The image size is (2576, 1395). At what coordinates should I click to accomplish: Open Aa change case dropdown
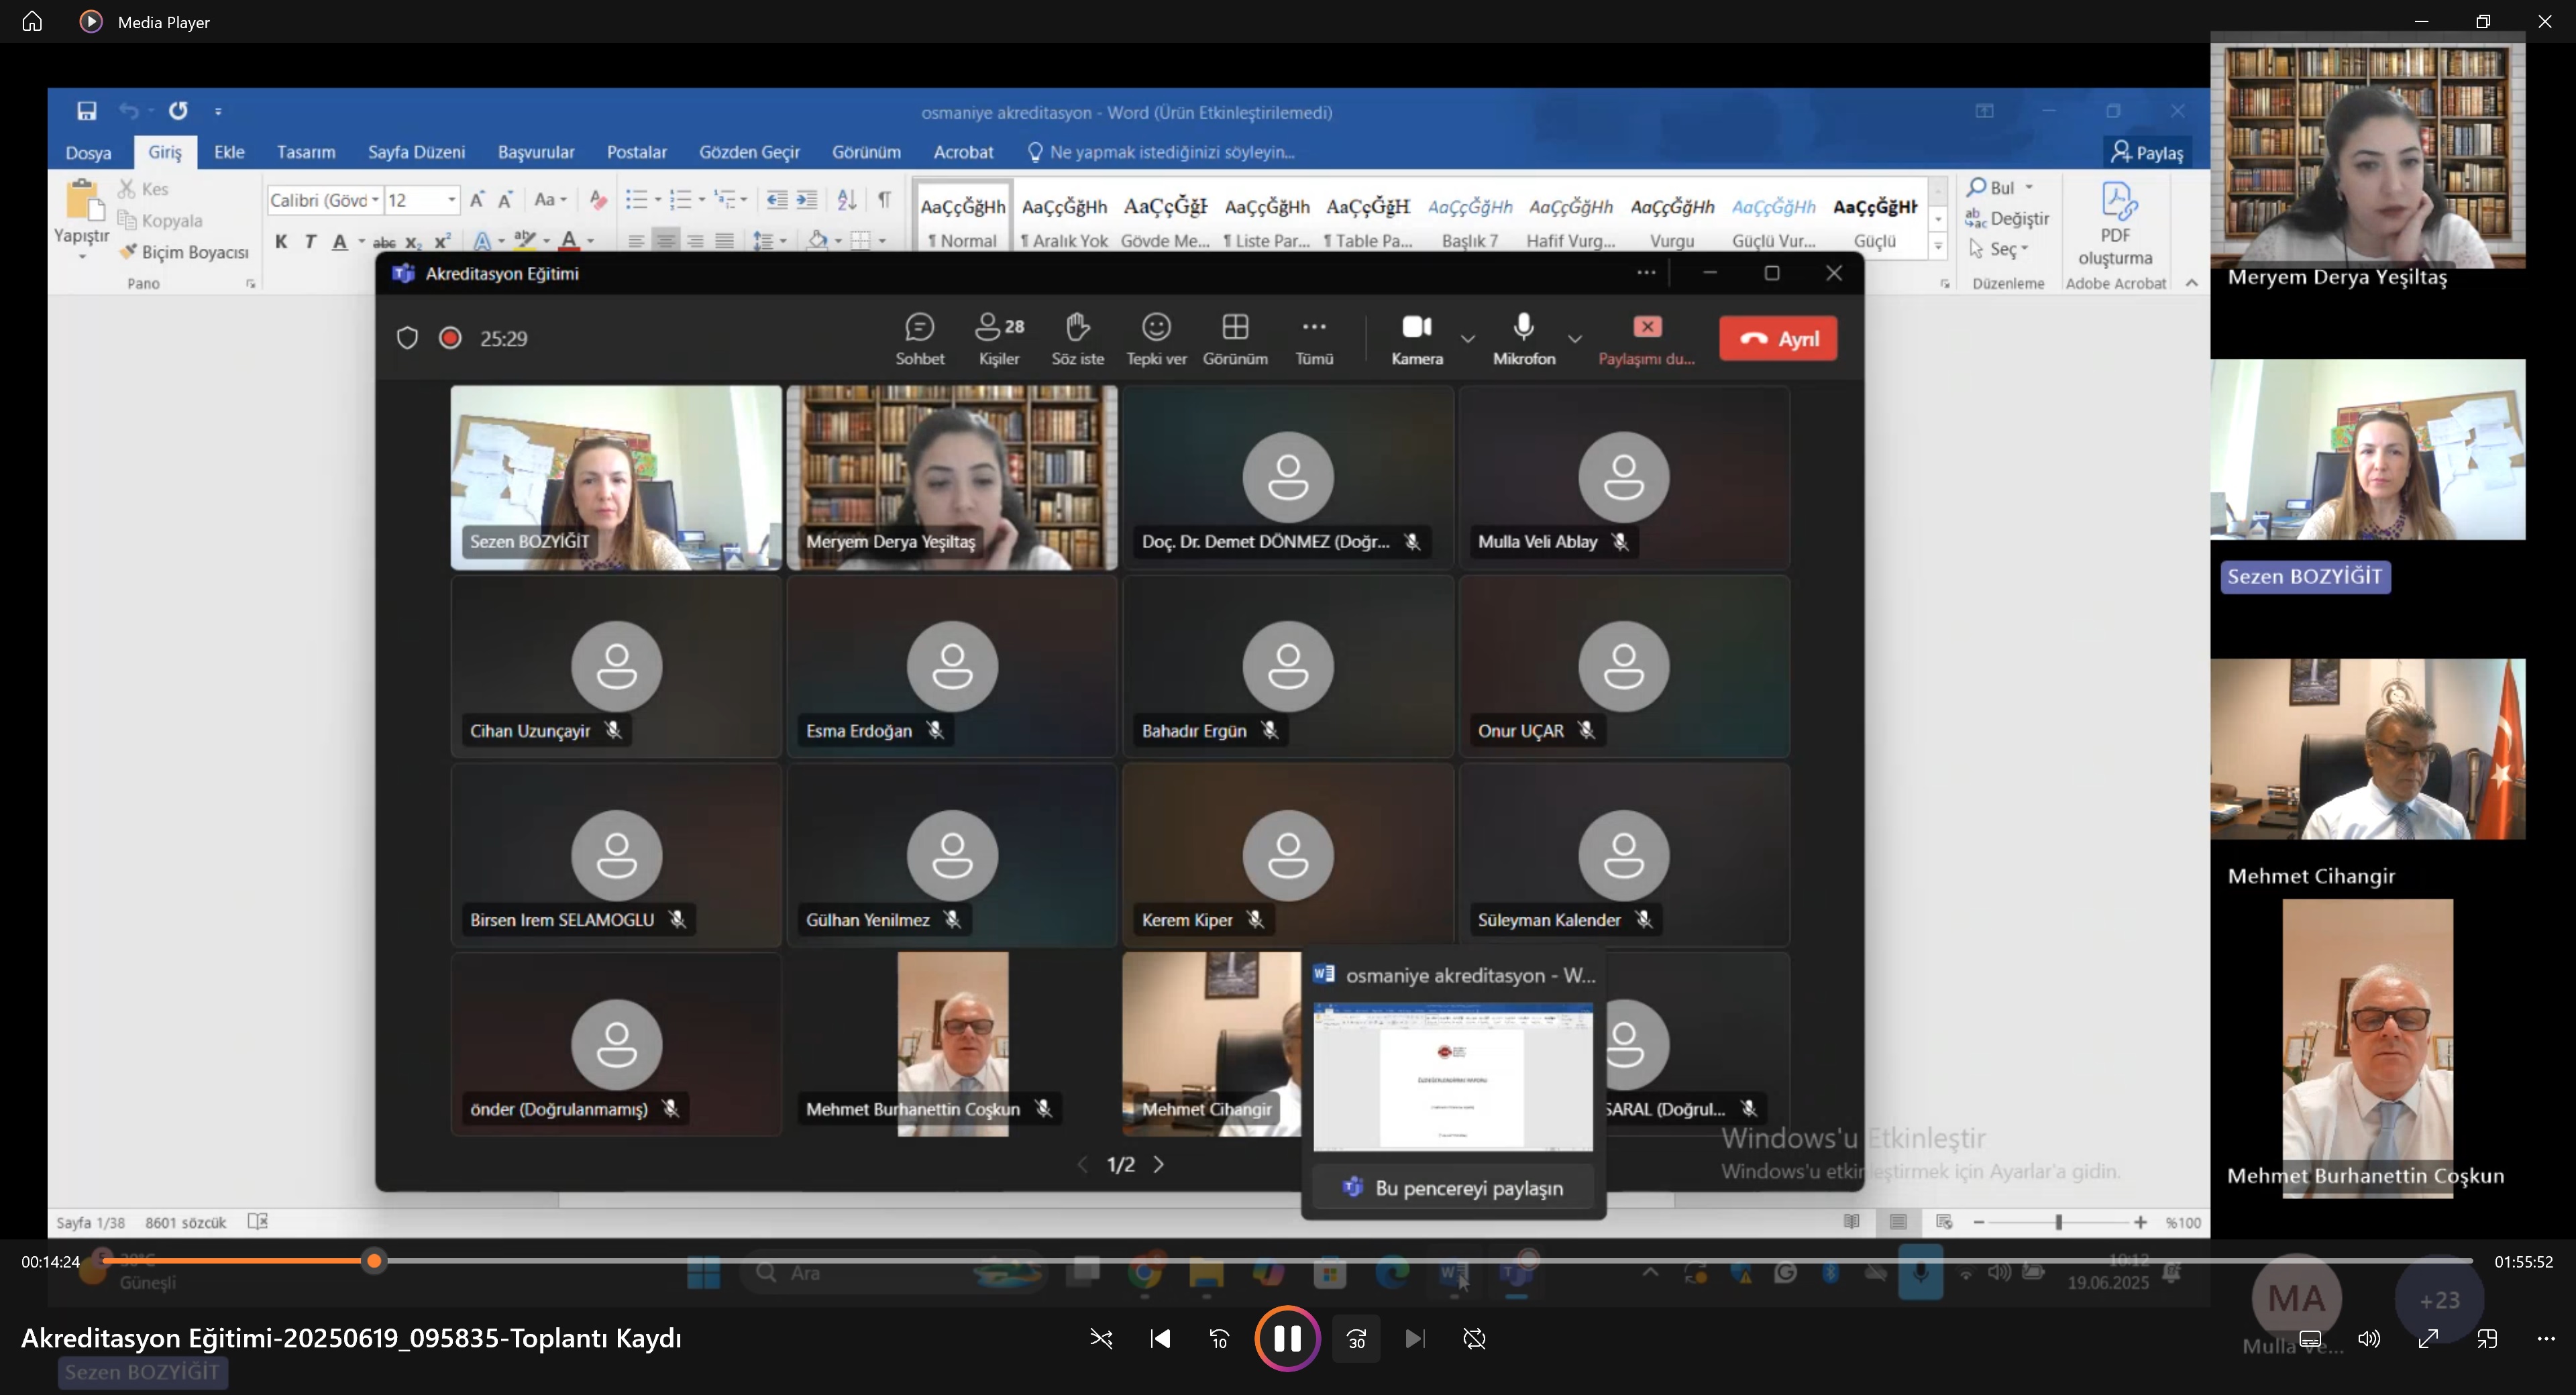tap(550, 200)
